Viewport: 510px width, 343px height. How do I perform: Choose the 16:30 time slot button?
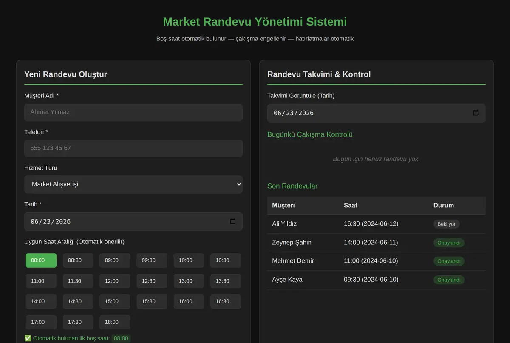point(226,301)
